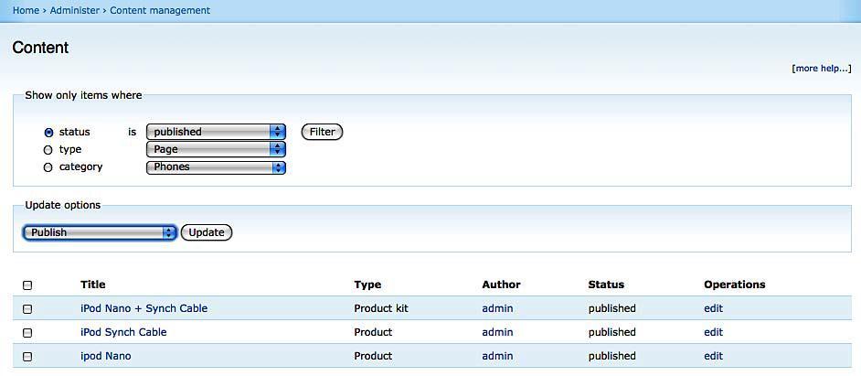Click the Product kit type cell

click(x=381, y=308)
